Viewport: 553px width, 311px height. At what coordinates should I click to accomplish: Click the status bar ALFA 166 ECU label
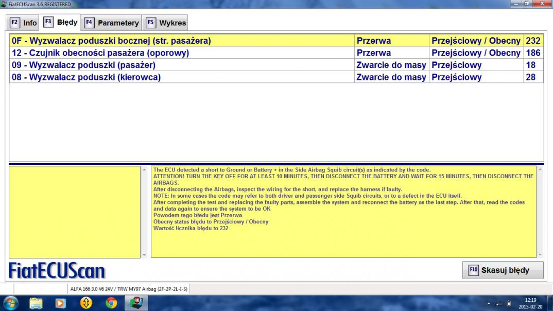(129, 289)
